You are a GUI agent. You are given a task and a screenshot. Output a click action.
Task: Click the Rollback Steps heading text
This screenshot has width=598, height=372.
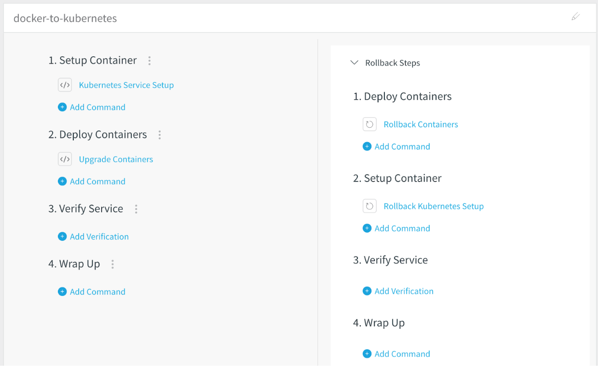point(393,63)
